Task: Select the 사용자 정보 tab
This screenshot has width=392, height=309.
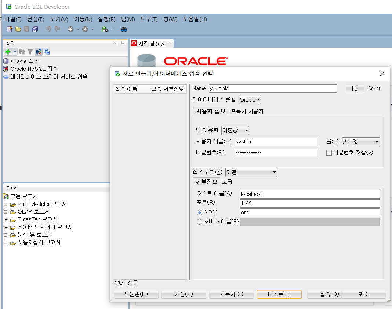Action: 211,112
